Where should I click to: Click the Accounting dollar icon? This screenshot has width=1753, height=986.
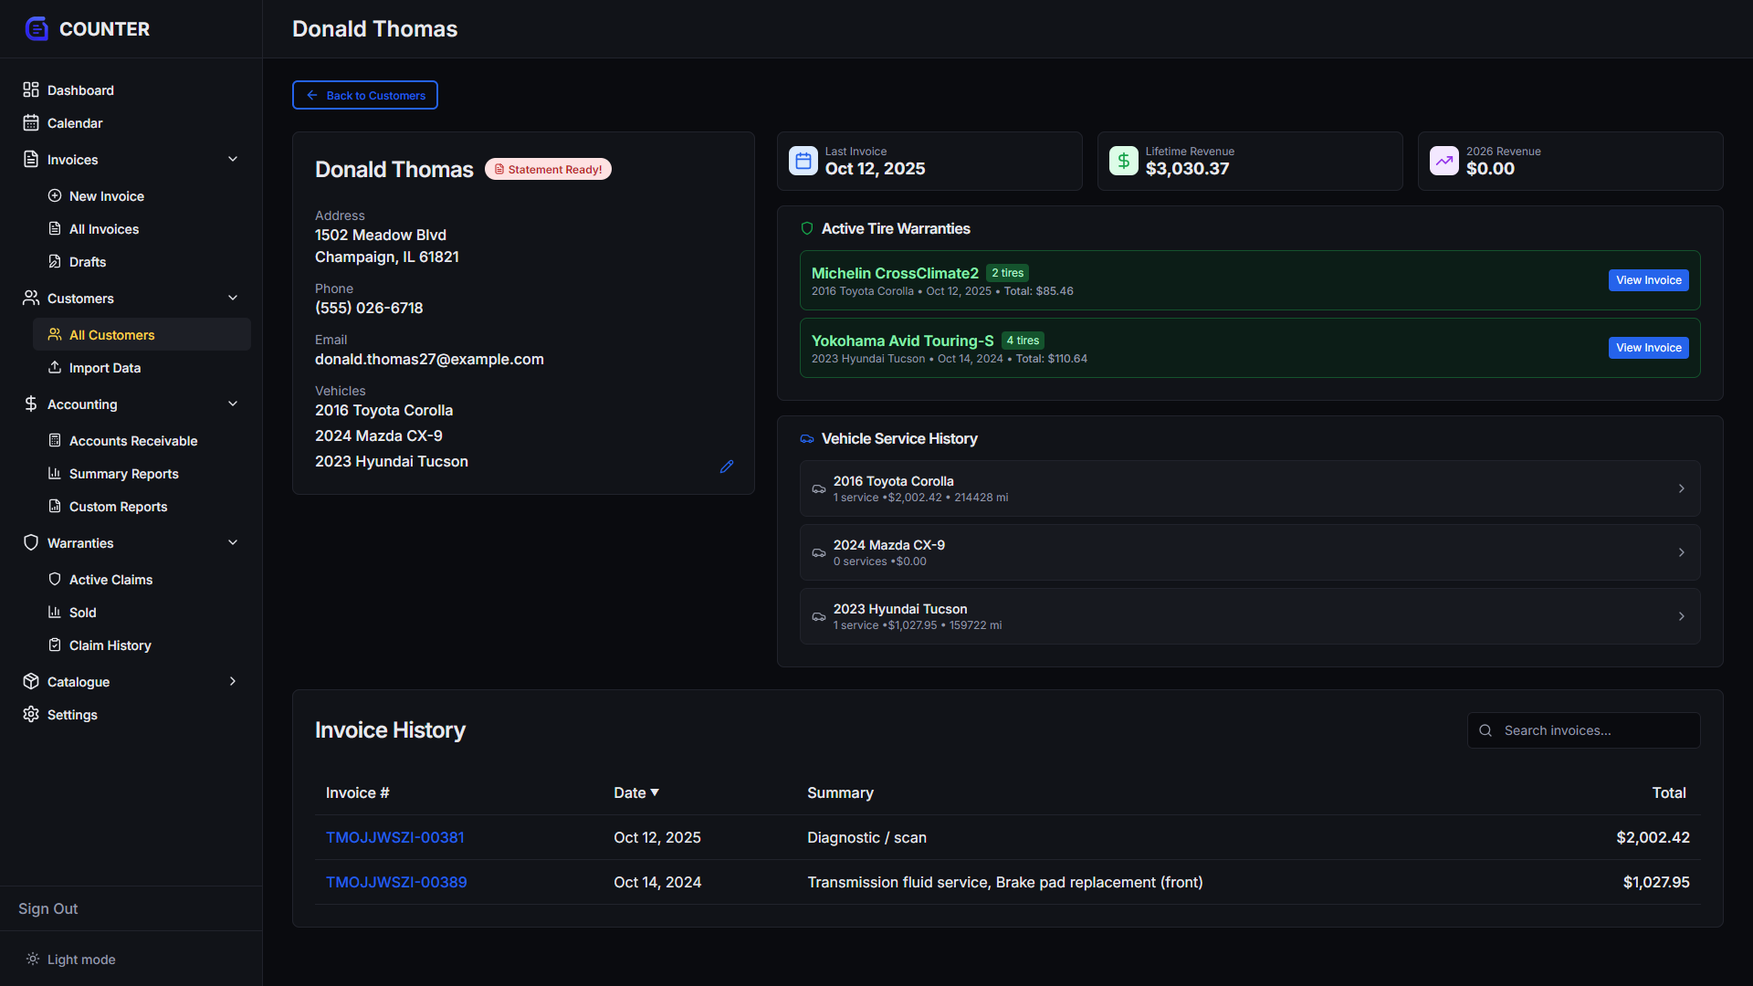(31, 404)
